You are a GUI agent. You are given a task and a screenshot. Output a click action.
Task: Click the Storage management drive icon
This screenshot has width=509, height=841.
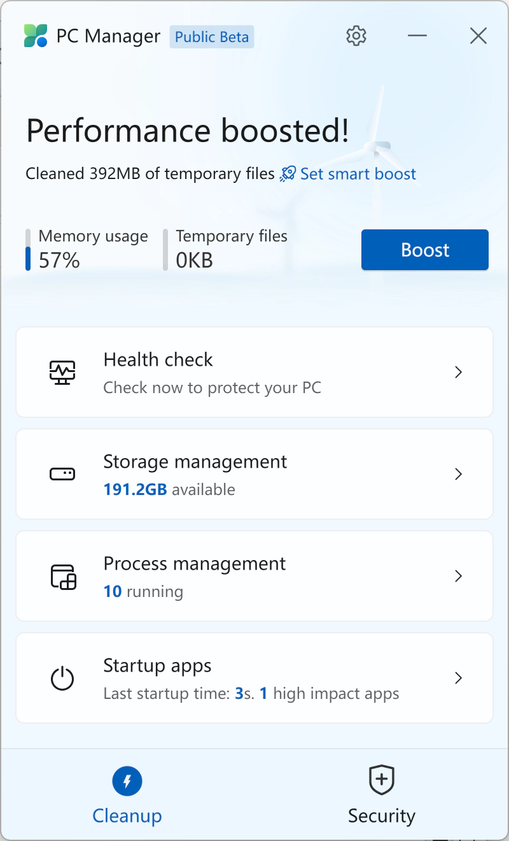62,474
